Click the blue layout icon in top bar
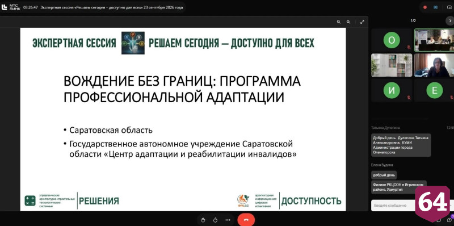This screenshot has height=226, width=454. click(x=435, y=7)
